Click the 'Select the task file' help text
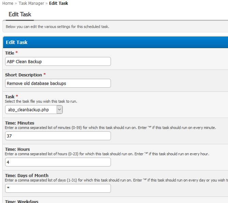The image size is (228, 203). [x=43, y=101]
